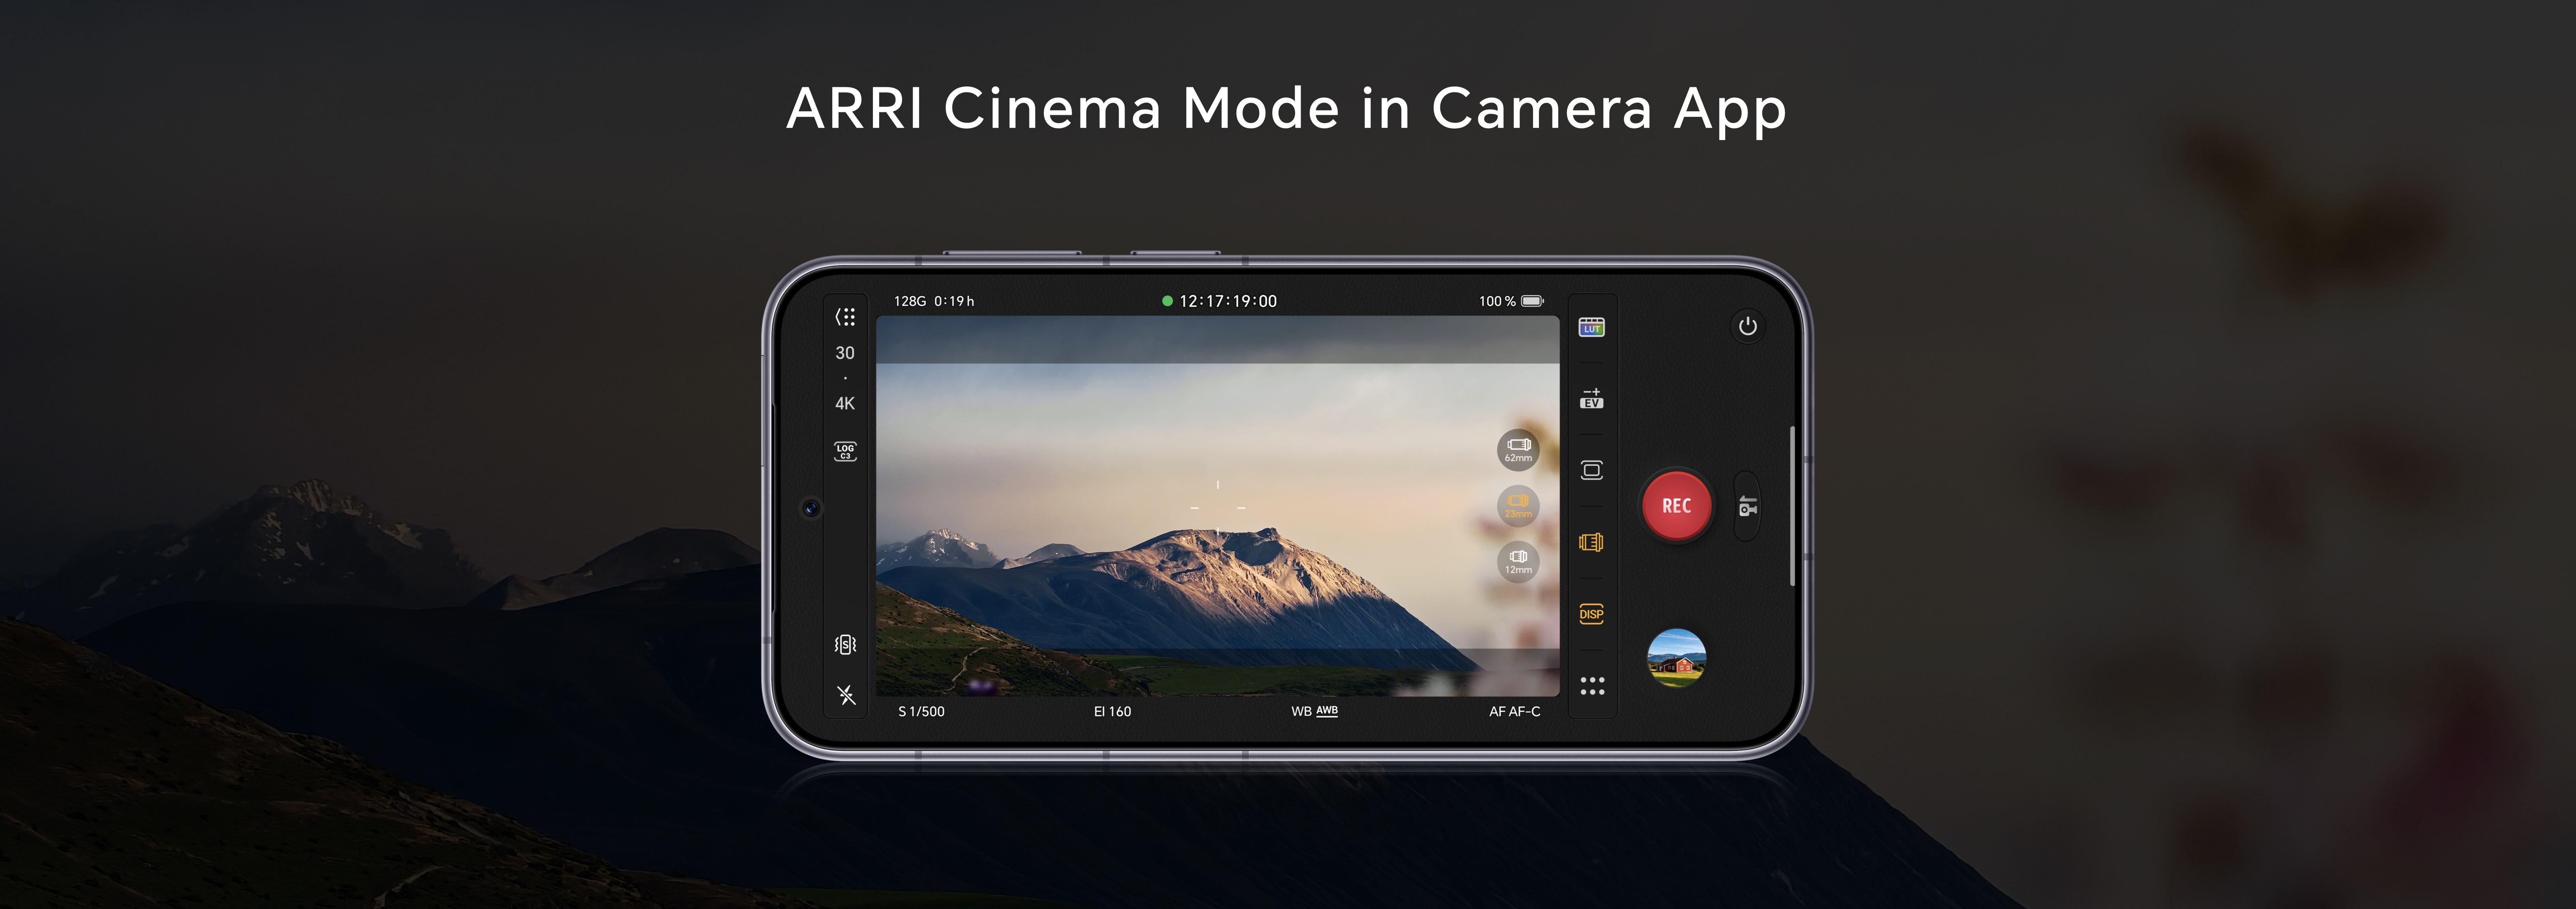
Task: Adjust the S 1/500 shutter speed
Action: (x=921, y=712)
